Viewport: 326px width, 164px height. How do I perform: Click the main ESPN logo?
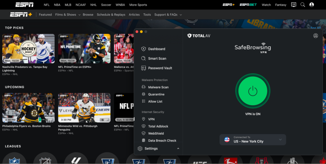pyautogui.click(x=24, y=4)
